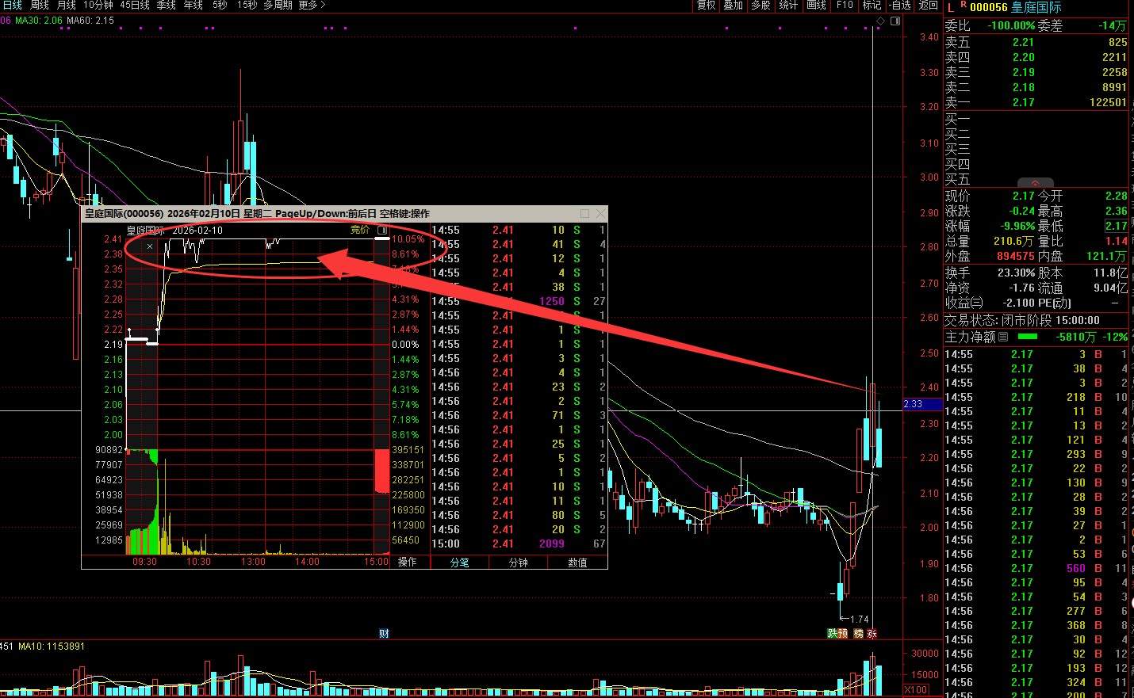Click the 涨 tag icon
Viewport: 1134px width, 698px height.
872,633
